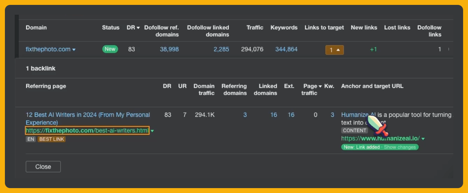
Task: Open the fixthephoto.com domain dropdown arrow
Action: point(74,50)
